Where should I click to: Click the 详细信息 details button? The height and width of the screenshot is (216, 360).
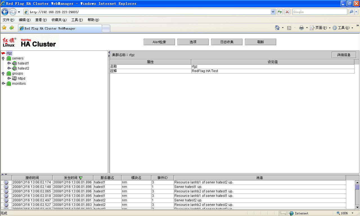tap(344, 55)
